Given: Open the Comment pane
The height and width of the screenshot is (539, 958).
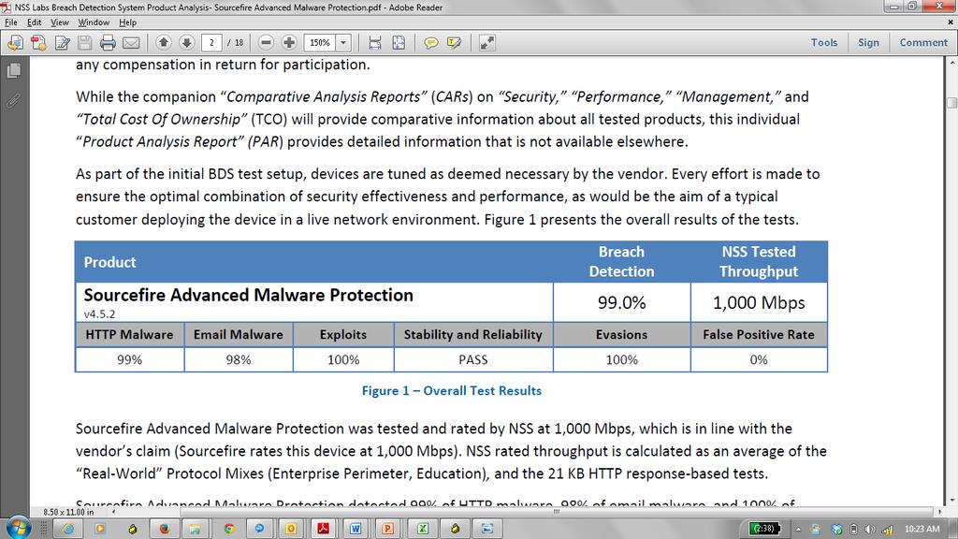Looking at the screenshot, I should [x=923, y=42].
